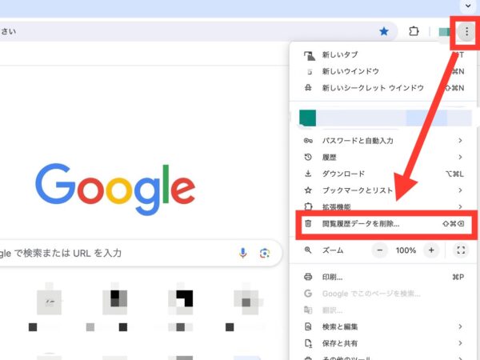This screenshot has height=360, width=480.
Task: Choose ダウンロード from the menu
Action: coord(383,174)
